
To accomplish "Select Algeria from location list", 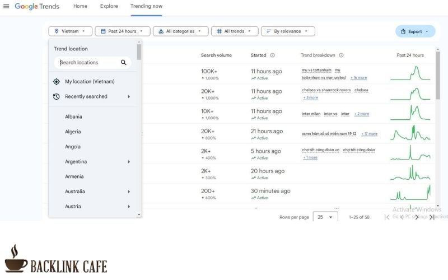I will tap(73, 132).
